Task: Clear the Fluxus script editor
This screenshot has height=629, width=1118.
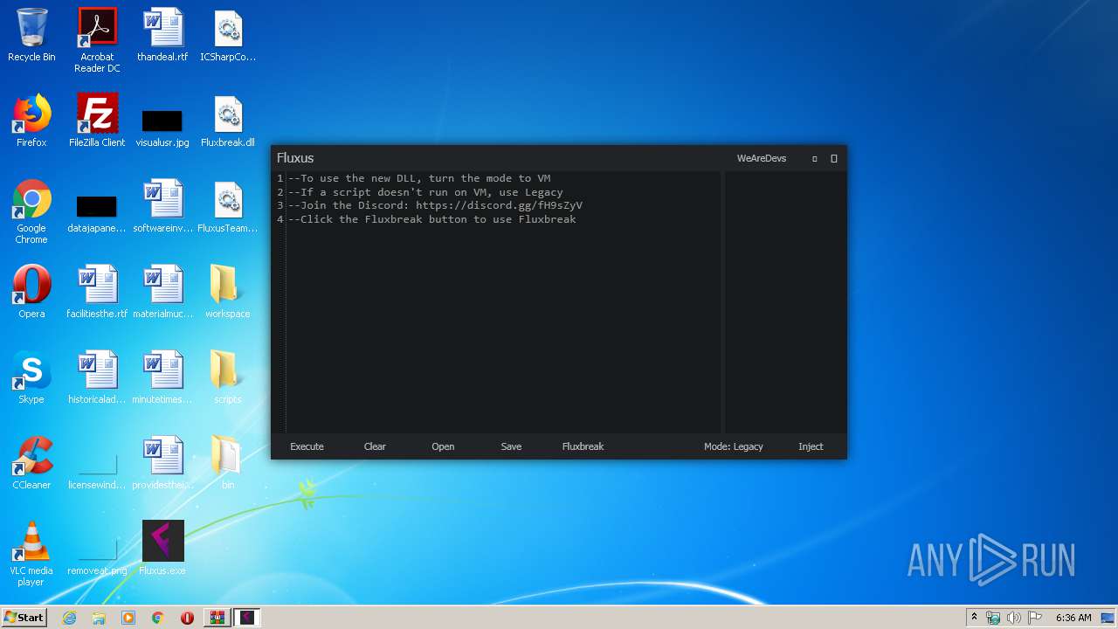Action: (x=375, y=446)
